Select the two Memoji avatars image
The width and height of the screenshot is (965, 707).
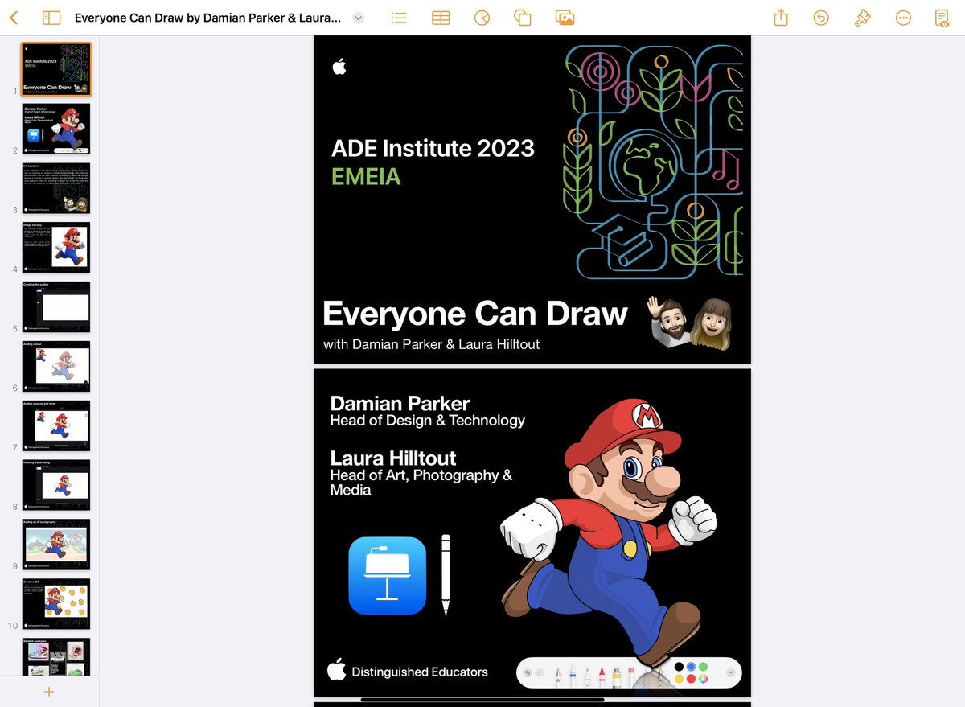tap(691, 323)
